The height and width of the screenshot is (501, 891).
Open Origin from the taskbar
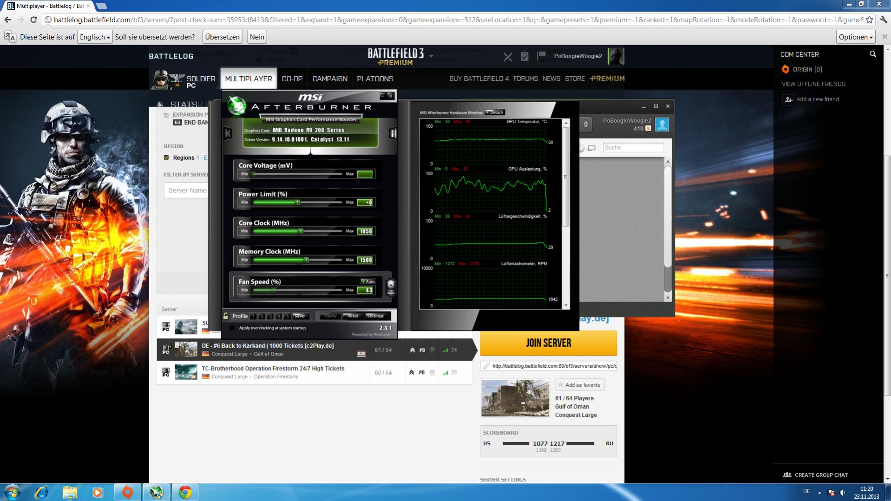coord(127,492)
